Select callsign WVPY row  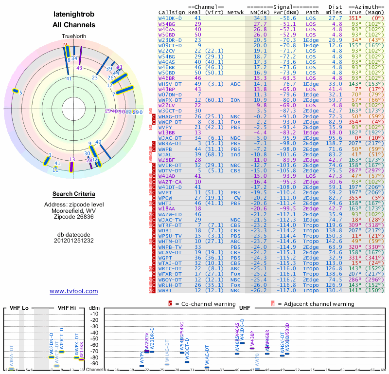click(x=271, y=127)
